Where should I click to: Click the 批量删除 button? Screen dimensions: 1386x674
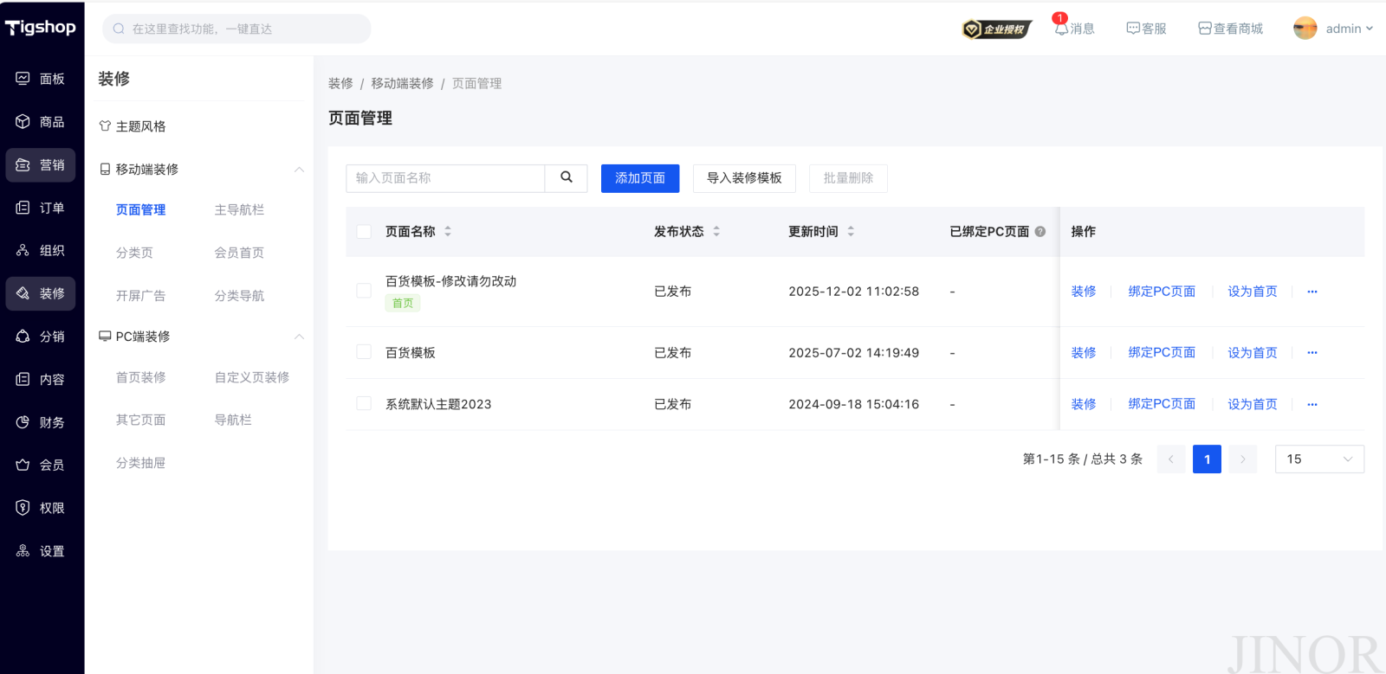coord(848,178)
